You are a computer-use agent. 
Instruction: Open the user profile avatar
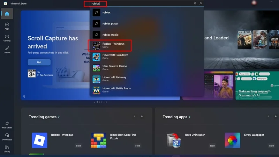tap(254, 3)
